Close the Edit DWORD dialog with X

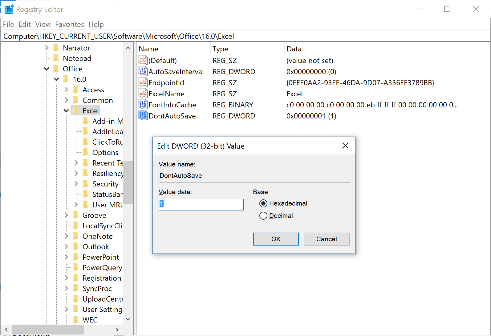click(345, 146)
